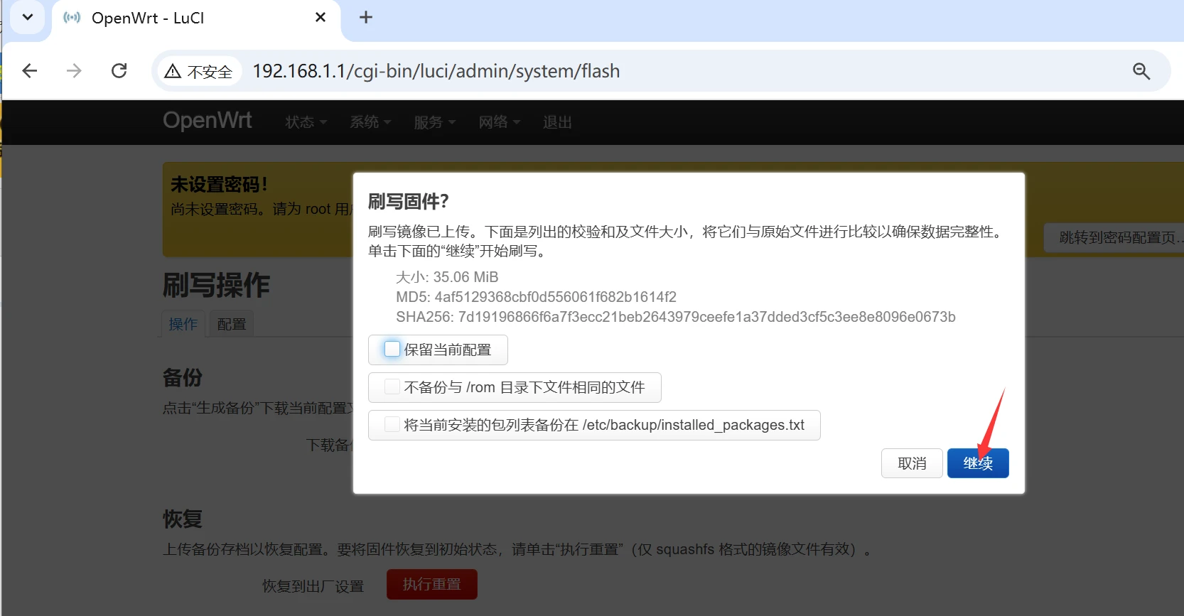Click the zoom magnifier icon in address bar
Viewport: 1184px width, 616px height.
[1141, 71]
